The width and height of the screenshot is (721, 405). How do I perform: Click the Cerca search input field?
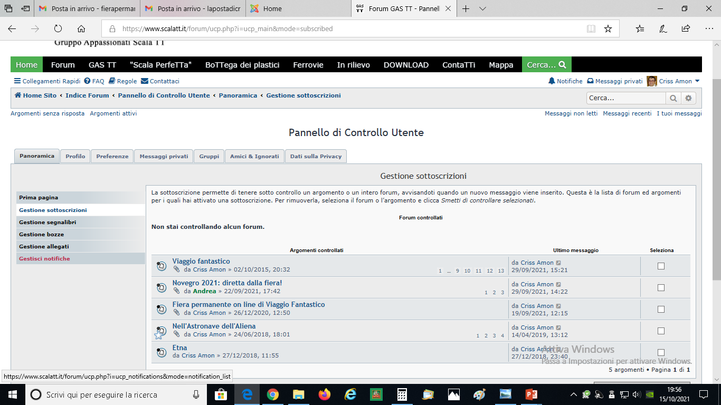[x=625, y=98]
